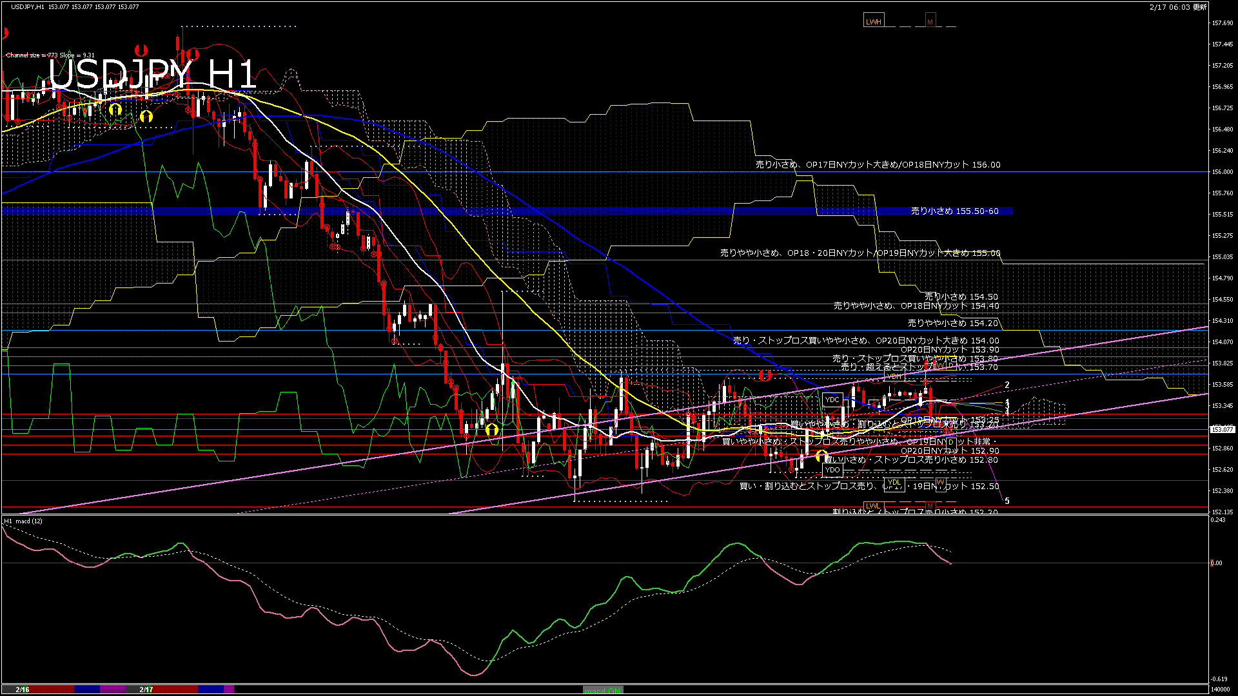This screenshot has height=696, width=1238.
Task: Click the 2/16 date session marker
Action: 23,690
